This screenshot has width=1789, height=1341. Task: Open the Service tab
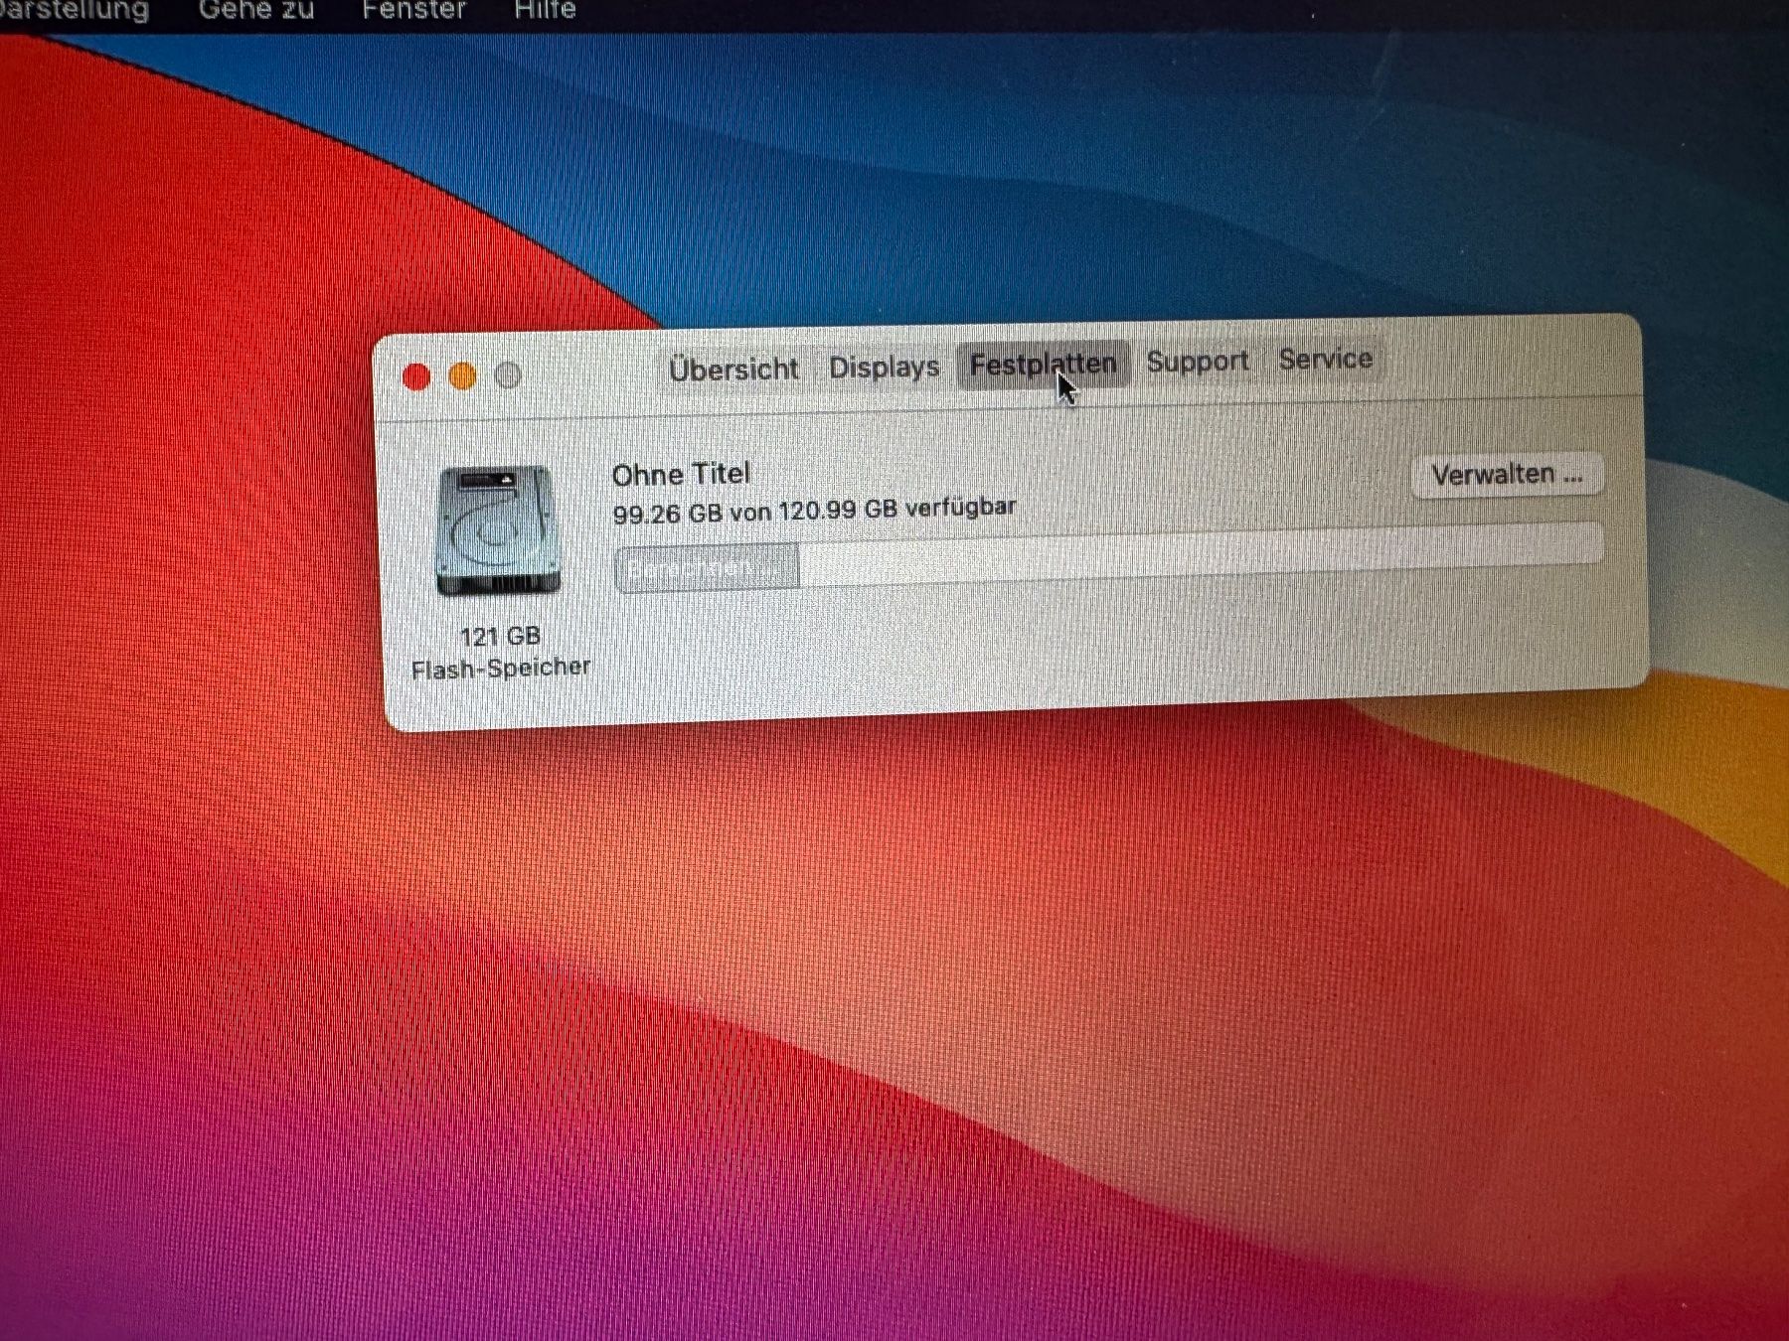pyautogui.click(x=1325, y=359)
